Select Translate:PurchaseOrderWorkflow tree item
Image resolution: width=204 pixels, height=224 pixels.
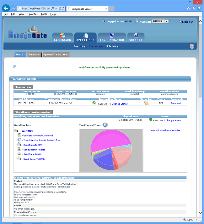(x=41, y=140)
